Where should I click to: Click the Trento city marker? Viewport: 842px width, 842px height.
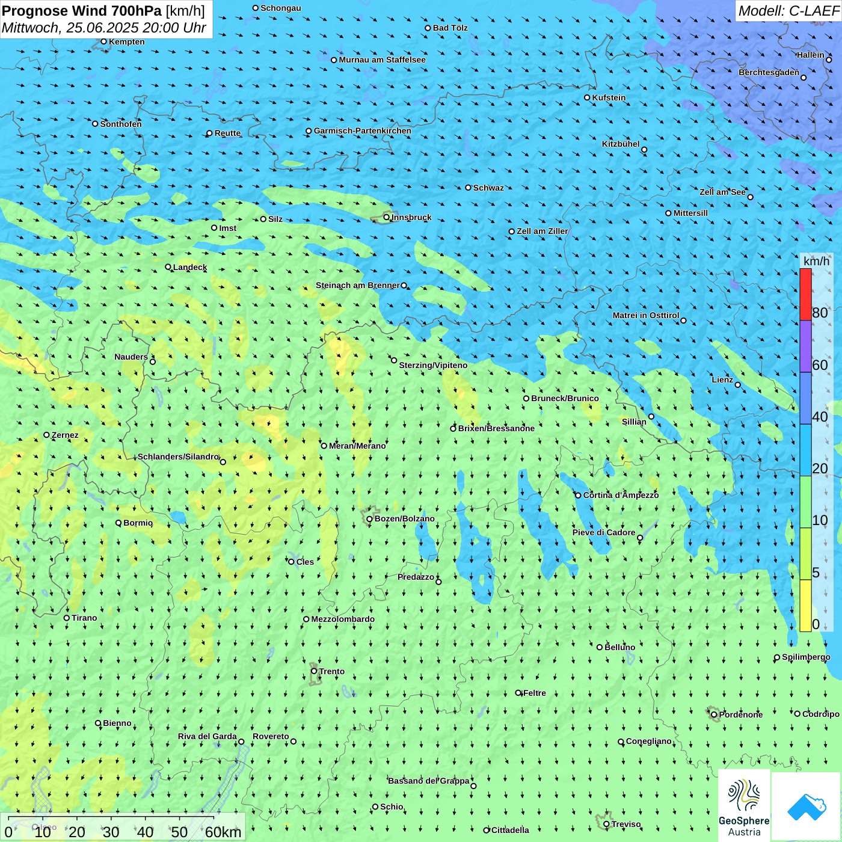[314, 671]
